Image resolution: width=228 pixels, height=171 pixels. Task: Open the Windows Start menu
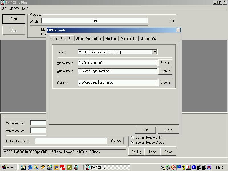coord(9,167)
